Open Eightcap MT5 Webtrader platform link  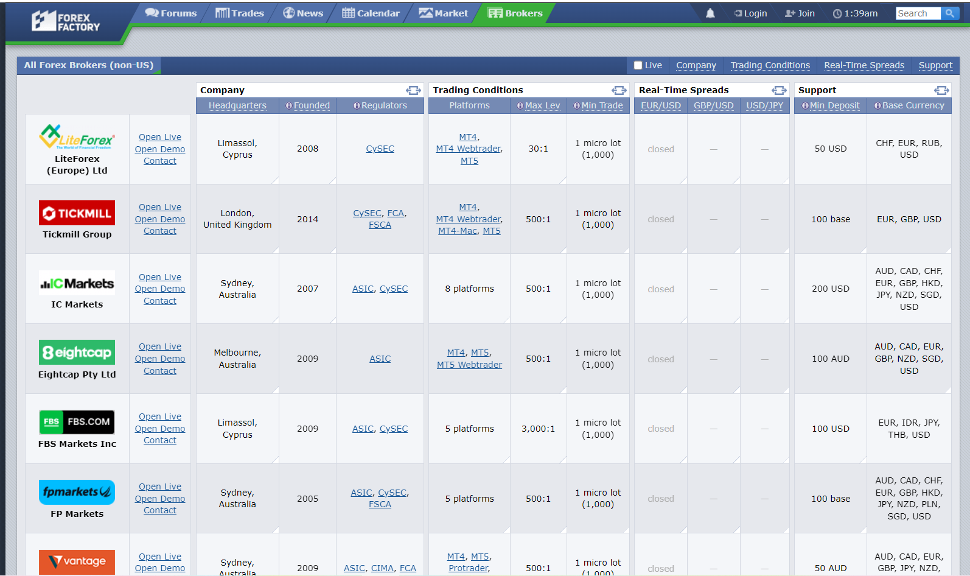(x=469, y=365)
